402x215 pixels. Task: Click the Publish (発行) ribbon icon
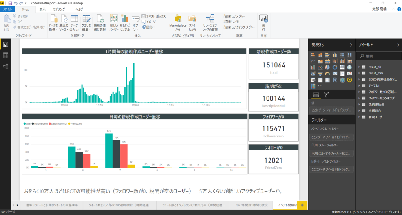pyautogui.click(x=263, y=22)
